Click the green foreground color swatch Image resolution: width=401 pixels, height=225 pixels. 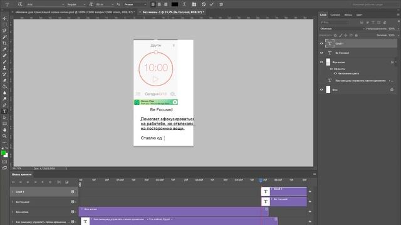tap(3, 152)
